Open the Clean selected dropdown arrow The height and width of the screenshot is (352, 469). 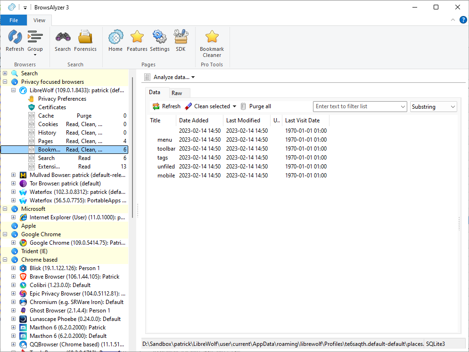pyautogui.click(x=235, y=106)
